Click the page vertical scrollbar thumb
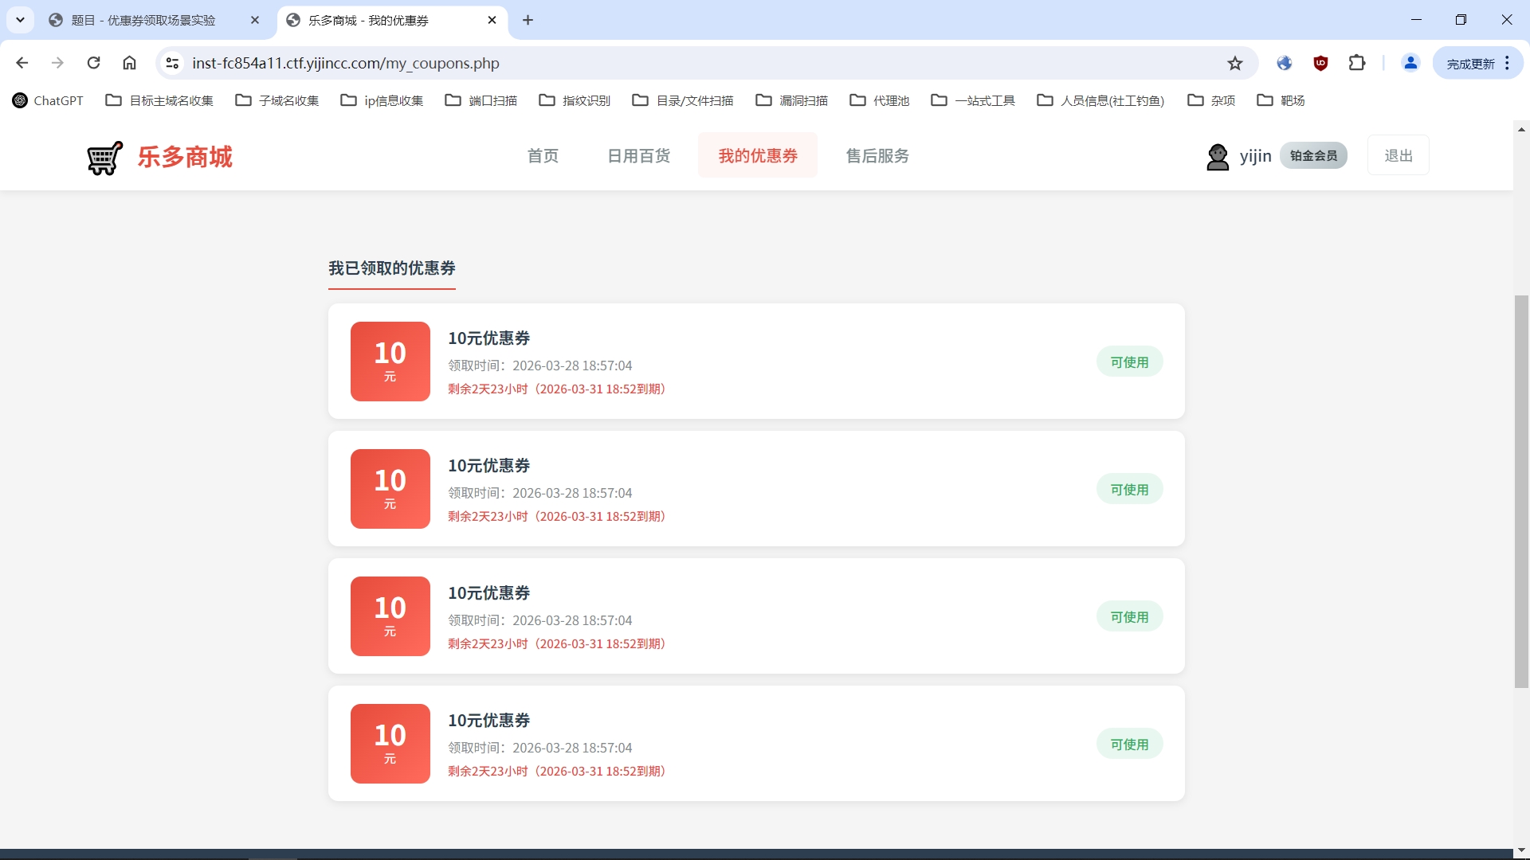 click(x=1521, y=491)
